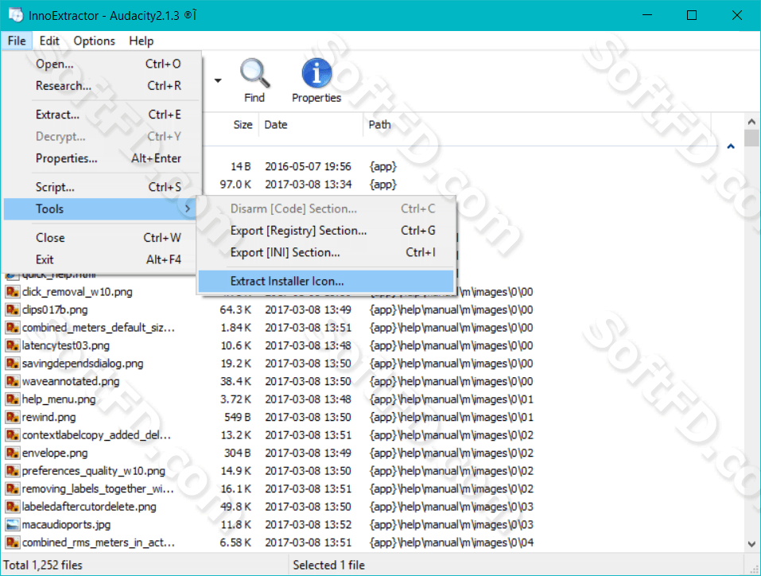Image resolution: width=761 pixels, height=576 pixels.
Task: Choose Properties... in the File menu
Action: click(102, 158)
